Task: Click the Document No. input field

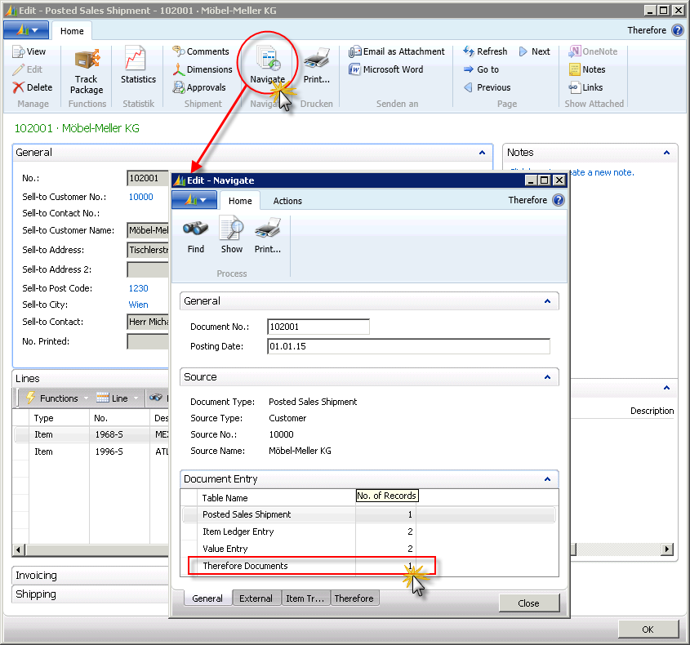Action: [x=318, y=327]
